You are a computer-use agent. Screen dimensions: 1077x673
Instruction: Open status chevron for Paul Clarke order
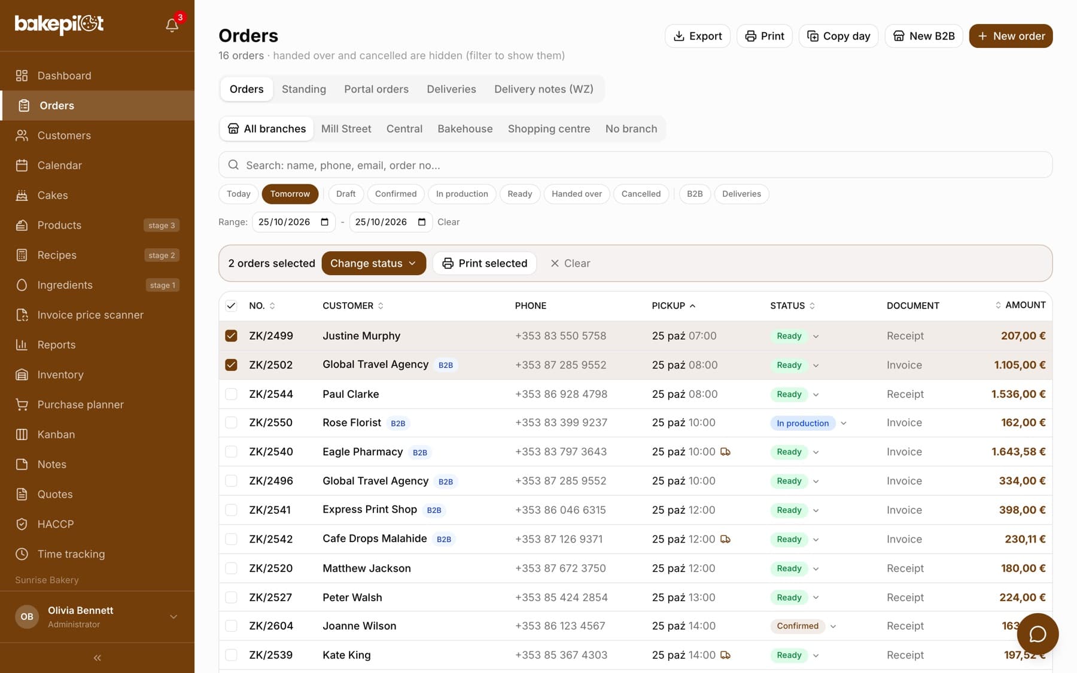816,395
